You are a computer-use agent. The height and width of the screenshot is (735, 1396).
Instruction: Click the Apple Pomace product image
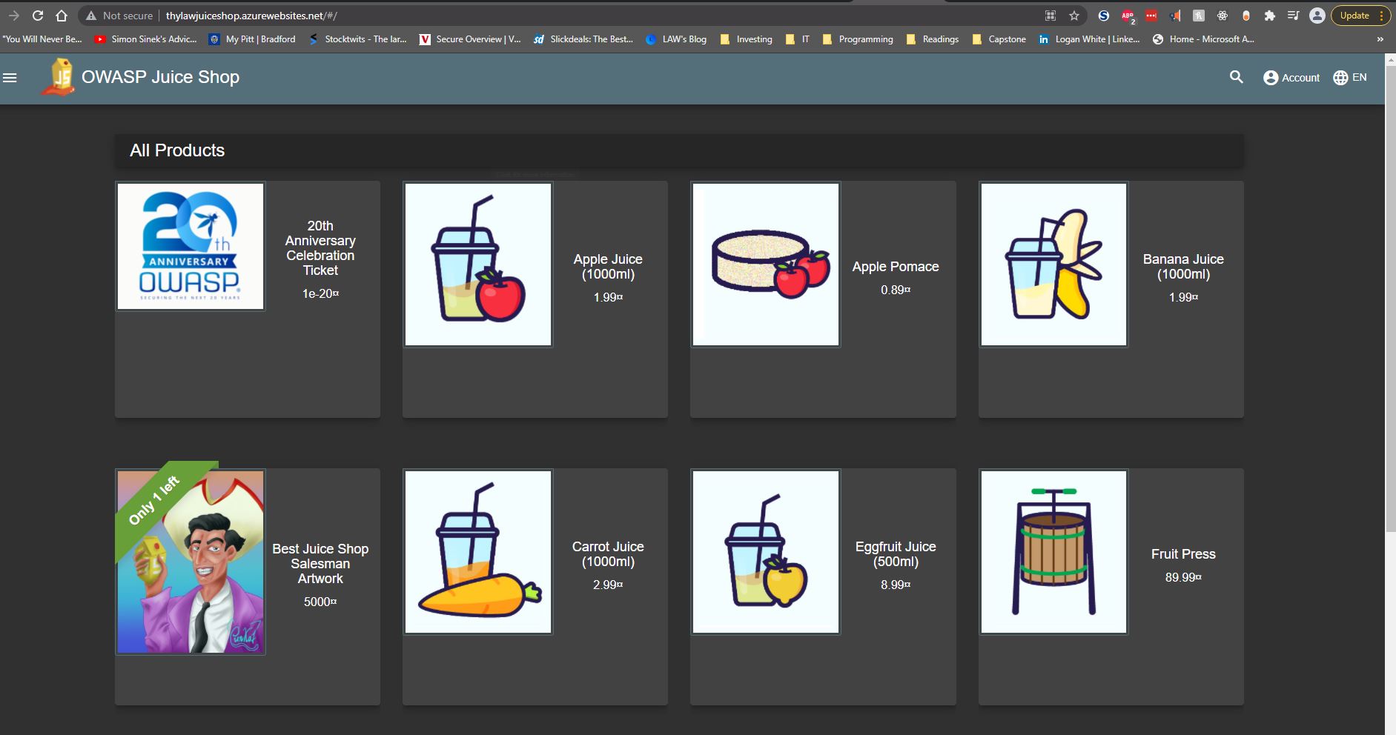766,265
